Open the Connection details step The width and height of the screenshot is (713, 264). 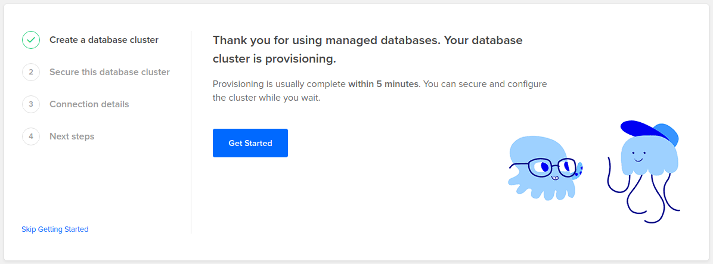(x=89, y=104)
